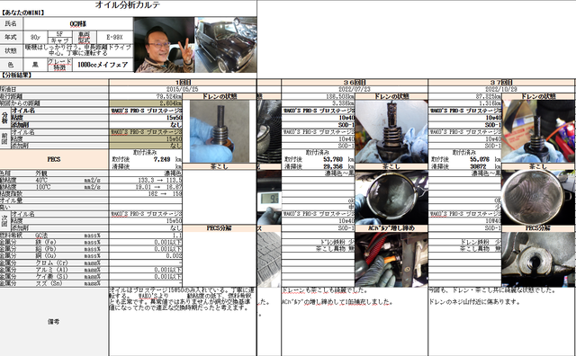The image size is (576, 356).
Task: Click the drain plug photo in 37回目 column
Action: point(538,131)
